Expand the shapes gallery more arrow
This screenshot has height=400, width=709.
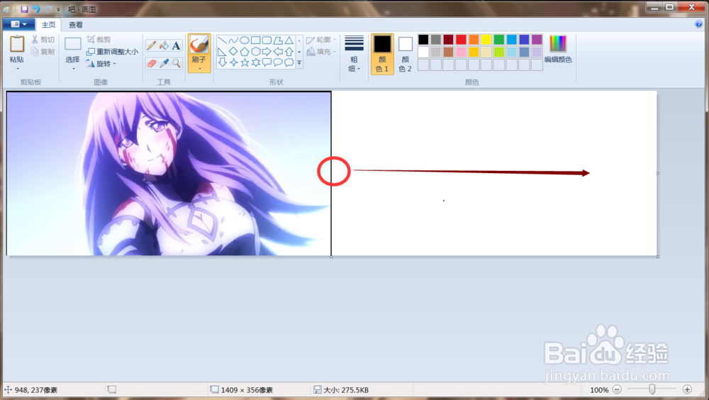coord(299,63)
